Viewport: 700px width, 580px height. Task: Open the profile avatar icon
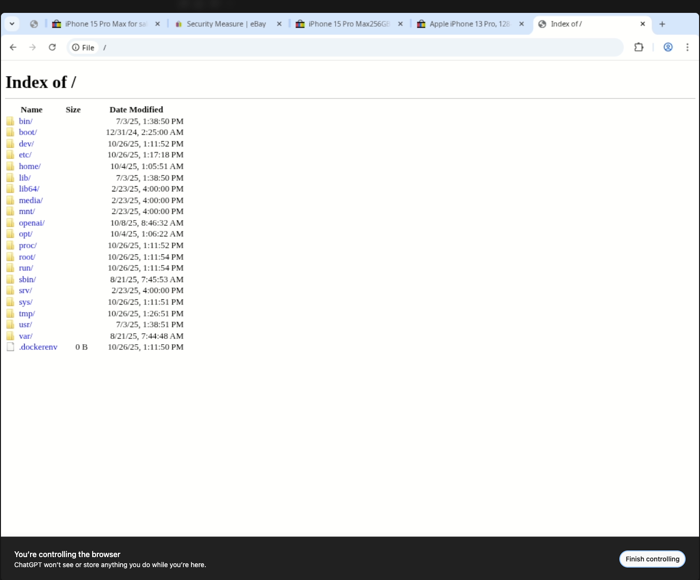pos(668,47)
